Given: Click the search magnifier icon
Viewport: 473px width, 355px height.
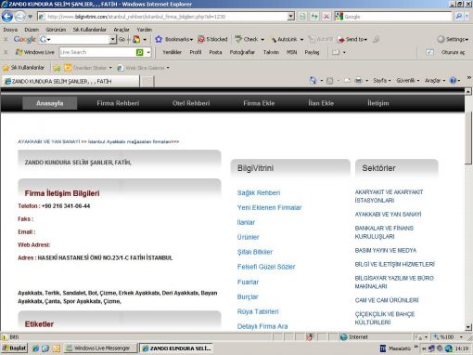Looking at the screenshot, I should 459,16.
